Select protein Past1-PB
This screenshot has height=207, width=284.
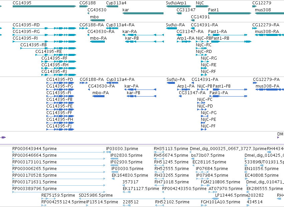click(222, 86)
